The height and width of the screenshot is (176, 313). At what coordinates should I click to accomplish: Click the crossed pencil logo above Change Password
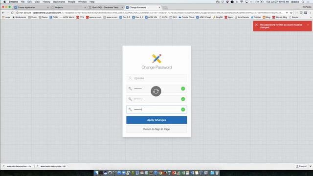(156, 59)
